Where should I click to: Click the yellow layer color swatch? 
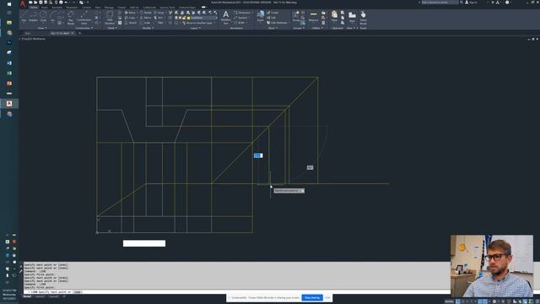coord(188,18)
